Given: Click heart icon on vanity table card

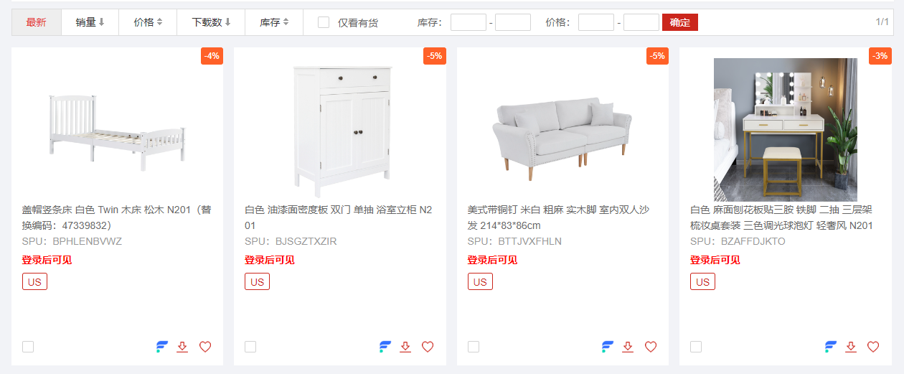Looking at the screenshot, I should [873, 347].
